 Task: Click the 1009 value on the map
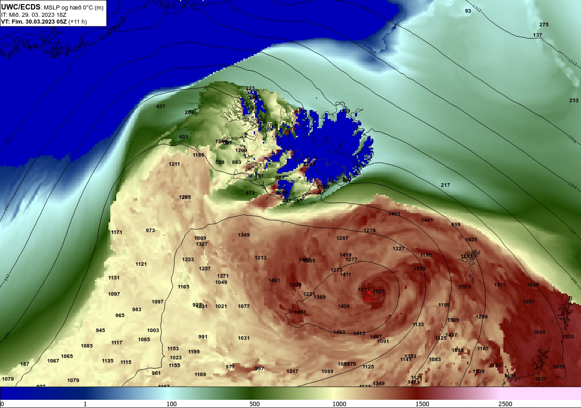[x=200, y=238]
